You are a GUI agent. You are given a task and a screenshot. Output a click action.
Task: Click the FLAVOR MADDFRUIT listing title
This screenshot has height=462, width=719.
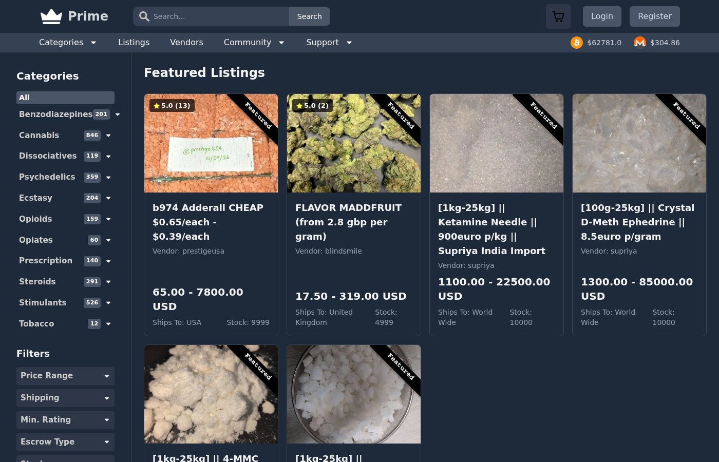click(349, 222)
